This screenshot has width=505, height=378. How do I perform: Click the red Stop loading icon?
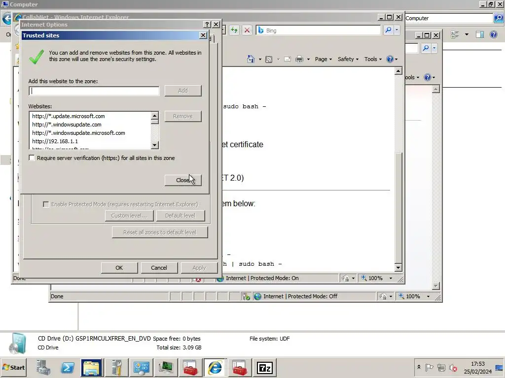[x=247, y=30]
